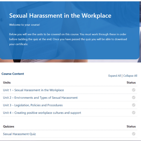Start the Sexual Harassment Quiz
141x141 pixels.
19,134
